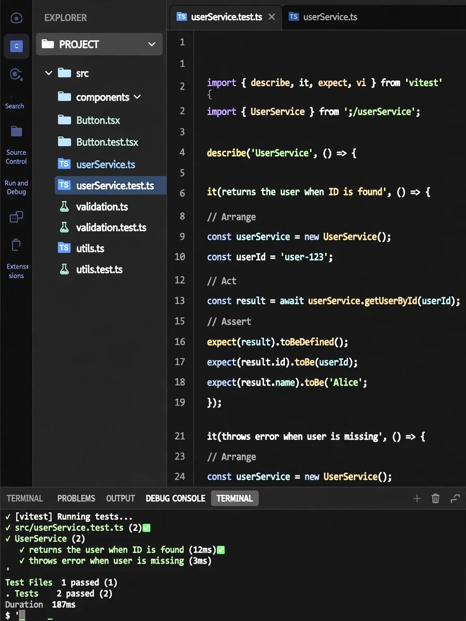466x621 pixels.
Task: Click the terminal line "Duration 187ms"
Action: tap(40, 604)
